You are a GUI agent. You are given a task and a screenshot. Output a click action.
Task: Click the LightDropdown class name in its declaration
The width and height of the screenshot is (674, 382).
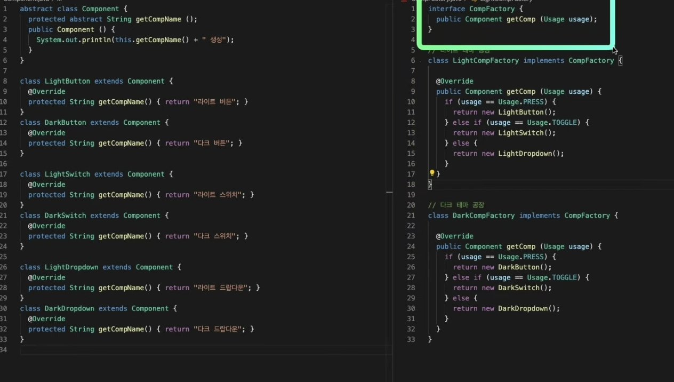tap(71, 267)
